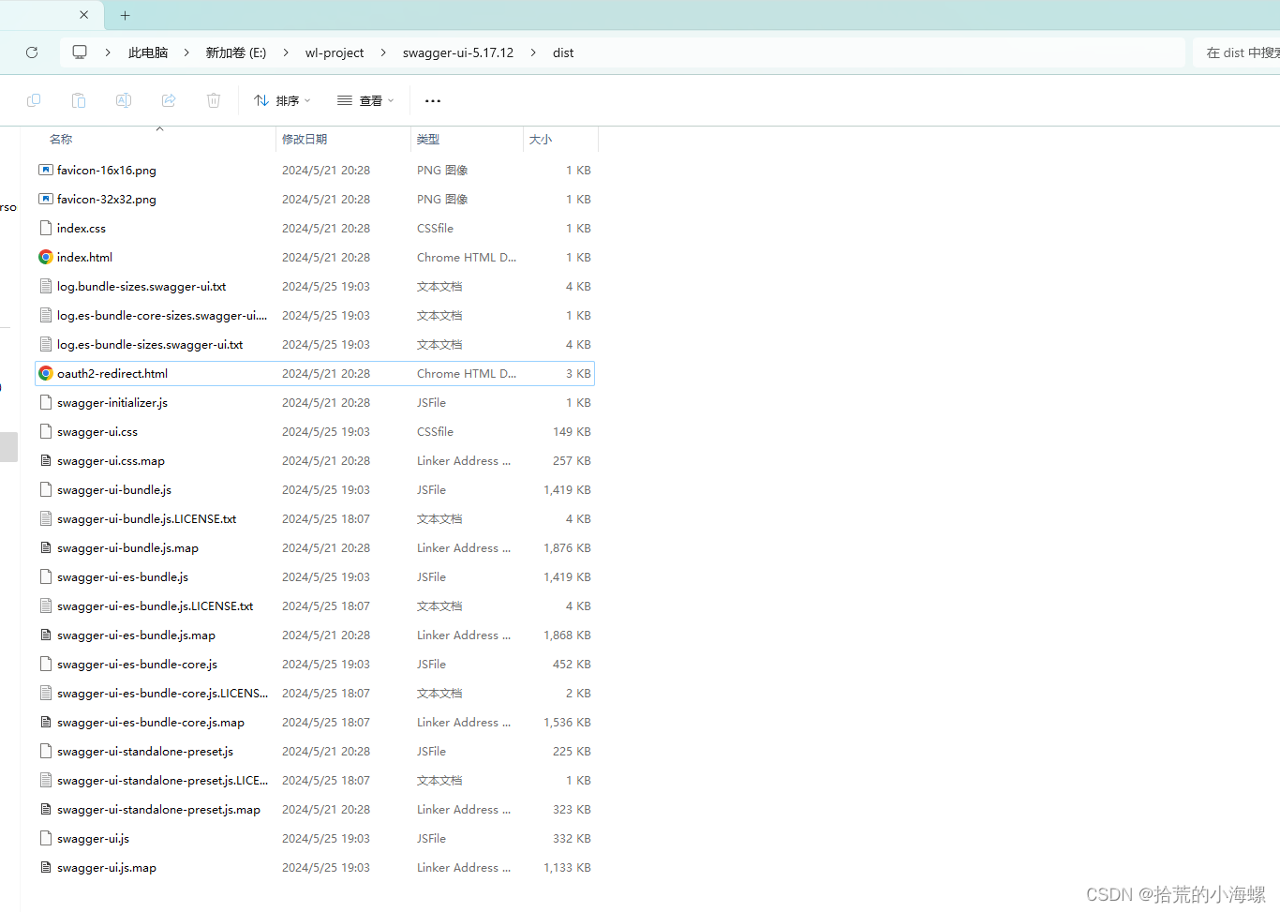Click the 1,536 KB size cell
The width and height of the screenshot is (1280, 912).
coord(567,722)
